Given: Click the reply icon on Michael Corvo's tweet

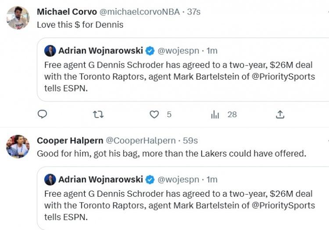Looking at the screenshot, I should (x=42, y=115).
